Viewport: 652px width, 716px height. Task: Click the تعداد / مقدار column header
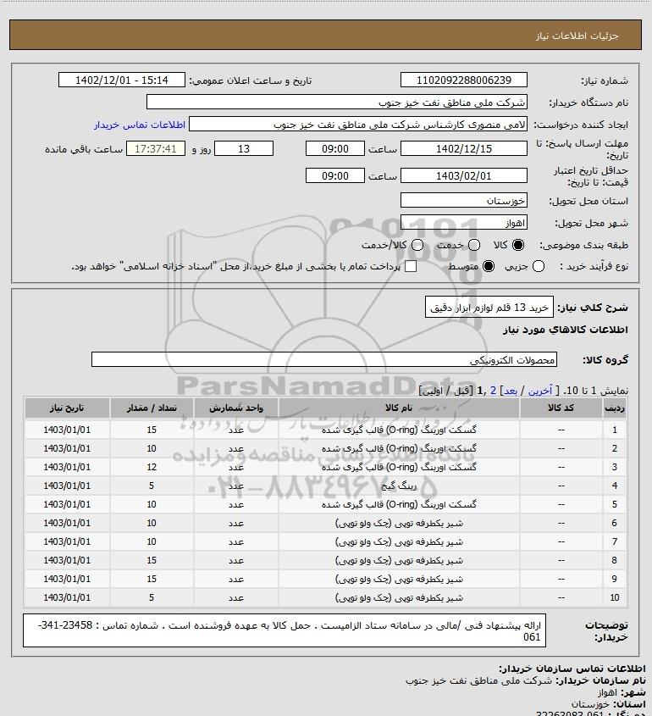[x=152, y=408]
